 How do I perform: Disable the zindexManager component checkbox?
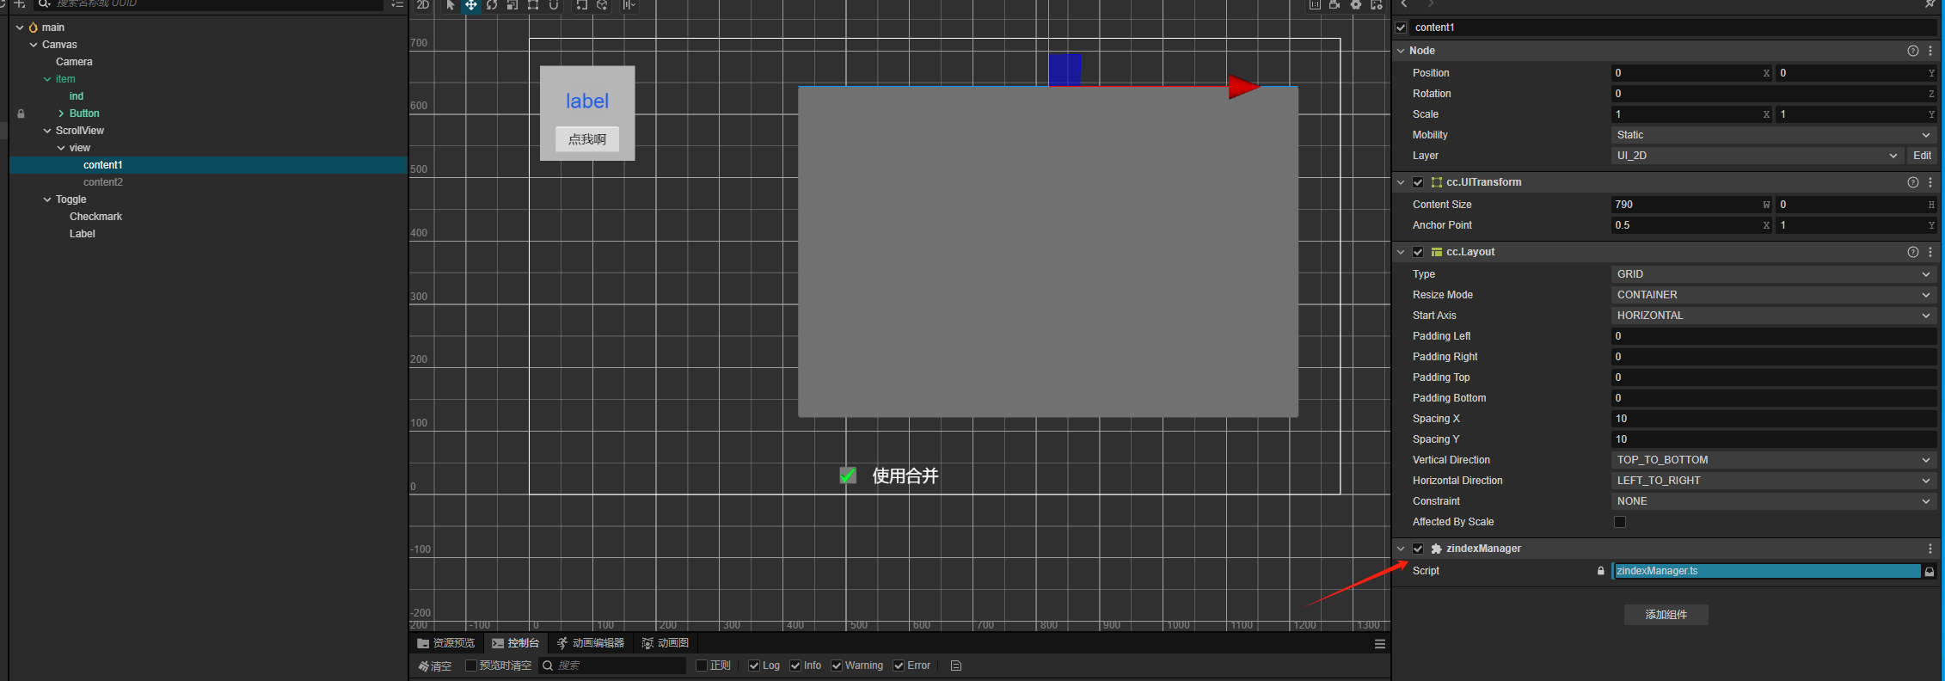pos(1418,549)
